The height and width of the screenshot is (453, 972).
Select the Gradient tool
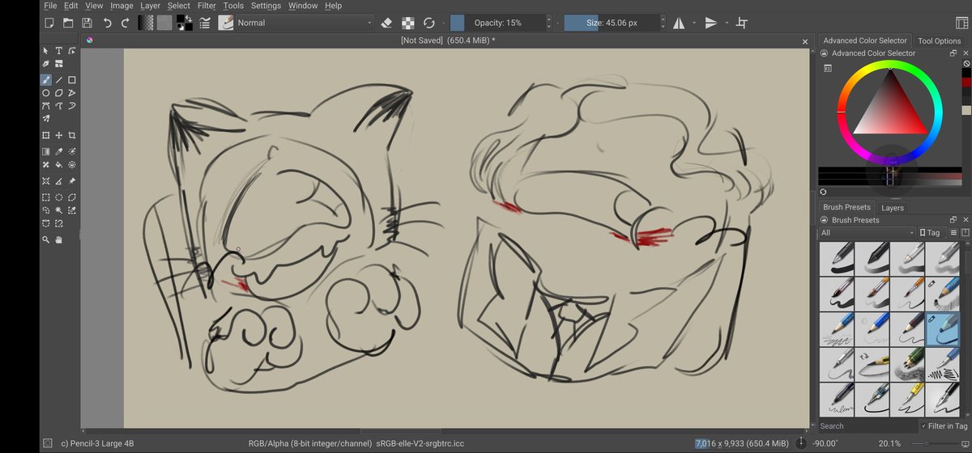[46, 151]
